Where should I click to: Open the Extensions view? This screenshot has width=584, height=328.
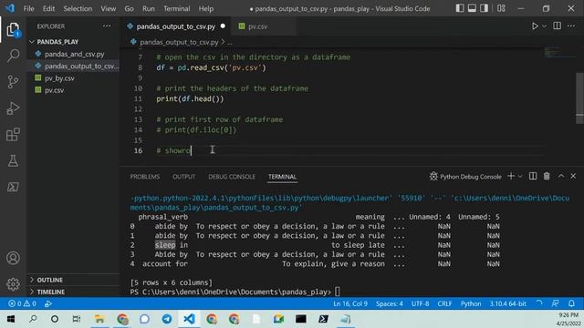coord(13,135)
